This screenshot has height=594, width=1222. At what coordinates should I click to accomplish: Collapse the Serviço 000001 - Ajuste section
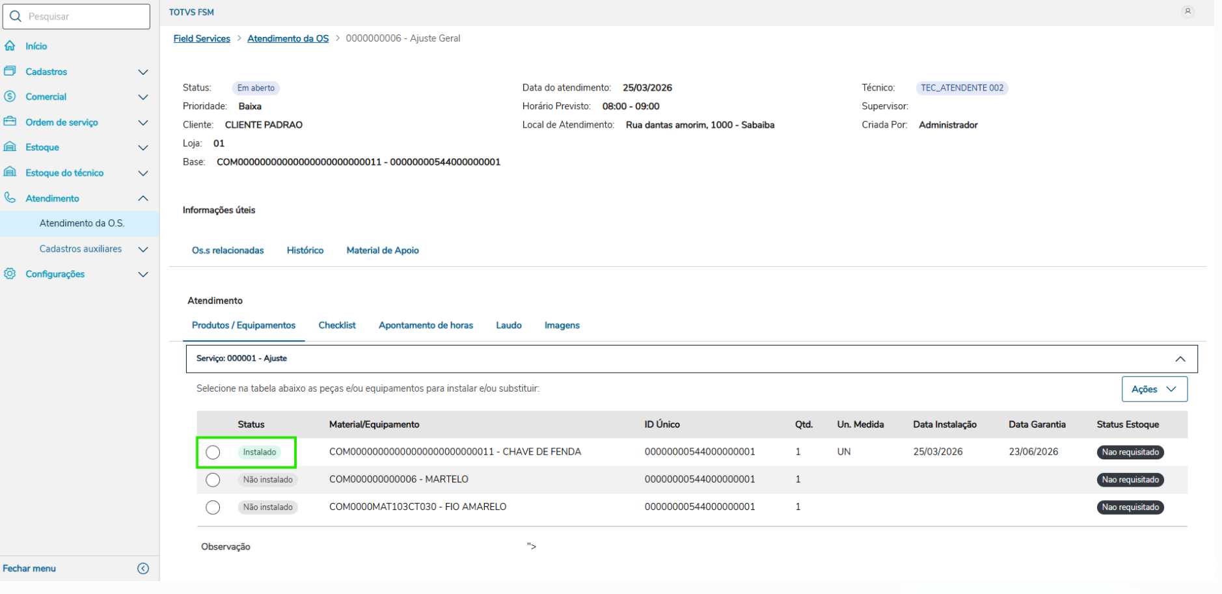1180,359
